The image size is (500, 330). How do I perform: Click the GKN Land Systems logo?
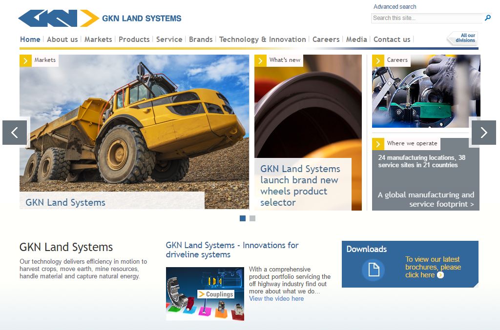tap(100, 19)
